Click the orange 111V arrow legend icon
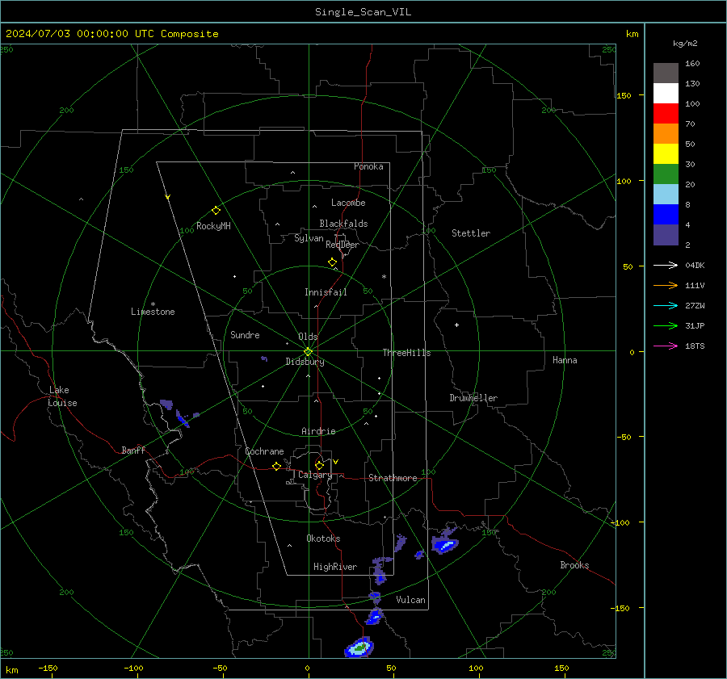This screenshot has height=679, width=727. click(666, 286)
